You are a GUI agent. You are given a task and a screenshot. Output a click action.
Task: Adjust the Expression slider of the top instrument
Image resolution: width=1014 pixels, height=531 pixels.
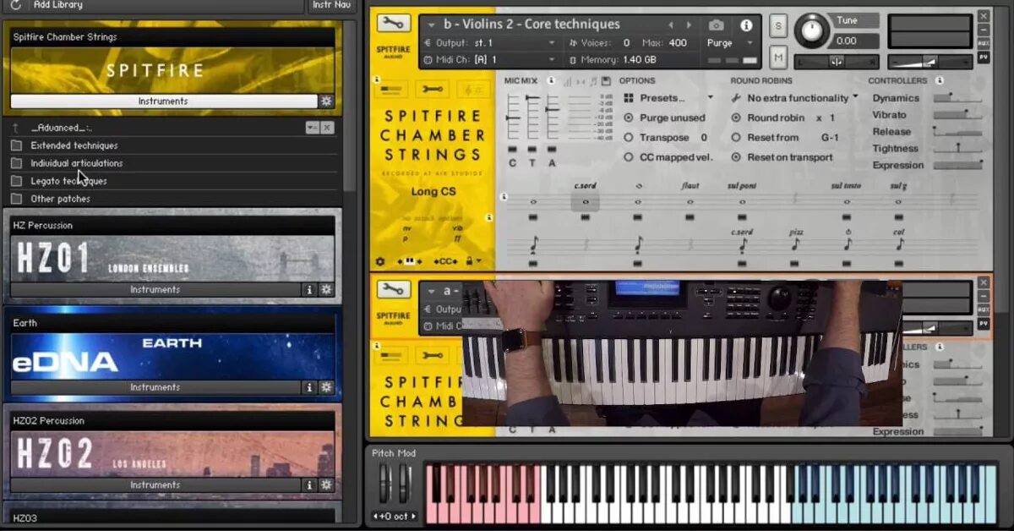point(957,166)
